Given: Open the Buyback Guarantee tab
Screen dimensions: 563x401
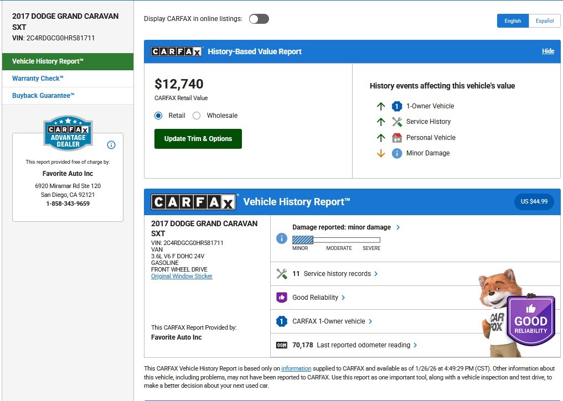Looking at the screenshot, I should coord(43,96).
